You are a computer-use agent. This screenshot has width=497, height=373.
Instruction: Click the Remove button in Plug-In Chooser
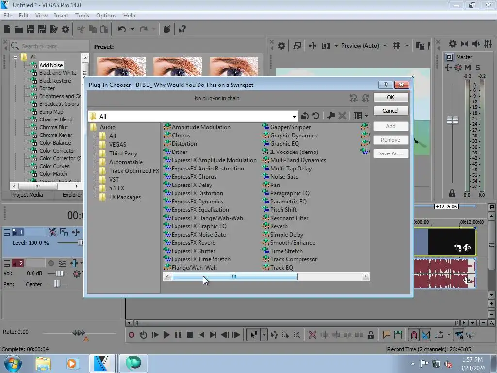click(391, 140)
